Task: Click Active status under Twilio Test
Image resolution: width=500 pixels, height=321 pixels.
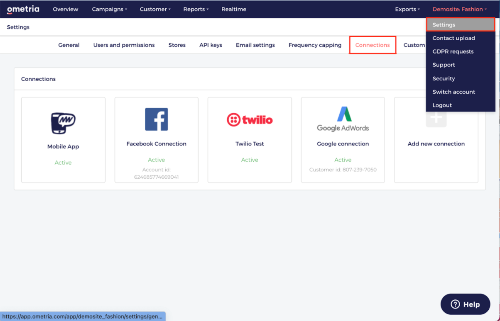Action: tap(250, 160)
